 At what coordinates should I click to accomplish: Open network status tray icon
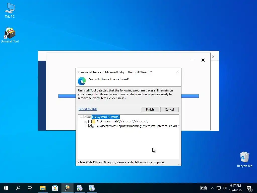pos(219,188)
